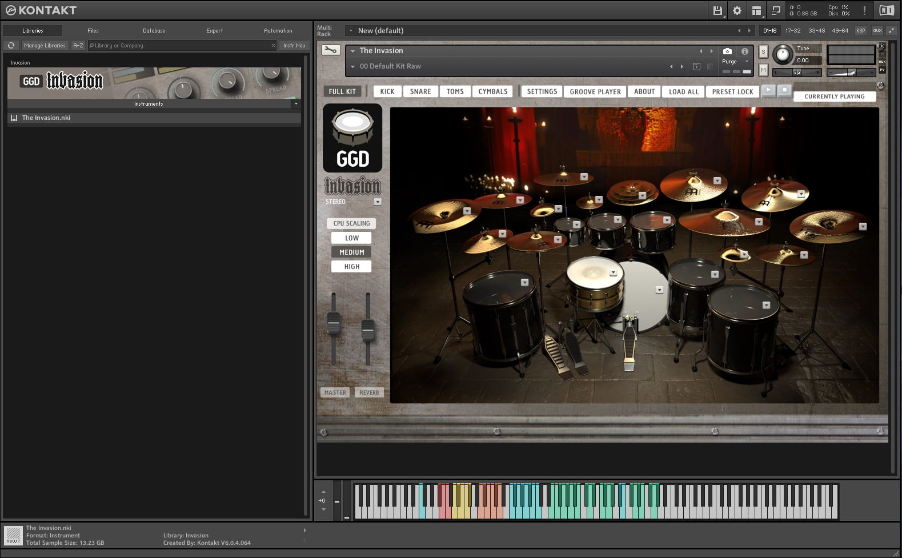Image resolution: width=902 pixels, height=558 pixels.
Task: Select rack page 17-32
Action: point(793,30)
